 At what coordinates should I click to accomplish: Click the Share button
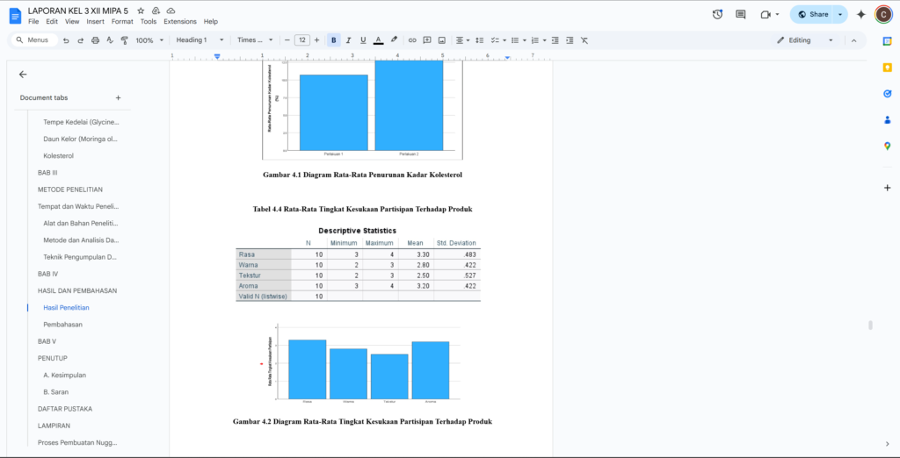pos(813,14)
